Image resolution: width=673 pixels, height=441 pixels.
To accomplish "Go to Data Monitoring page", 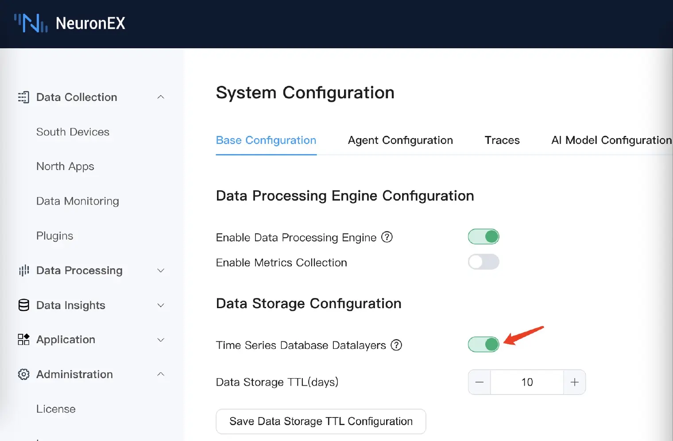I will (x=77, y=201).
